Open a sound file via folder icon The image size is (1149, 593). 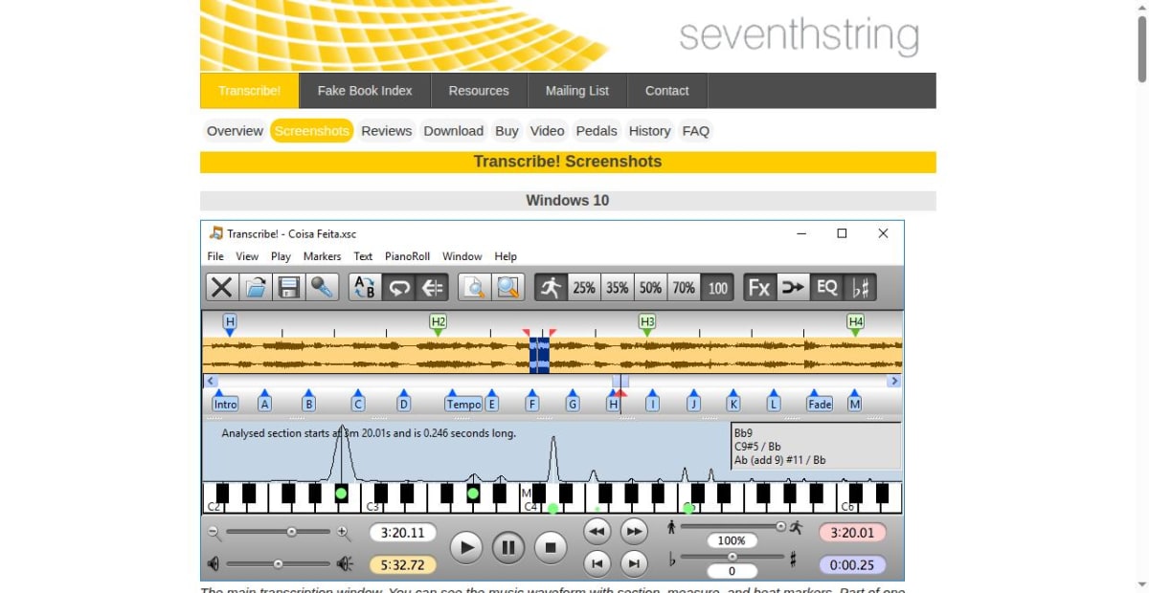[255, 287]
